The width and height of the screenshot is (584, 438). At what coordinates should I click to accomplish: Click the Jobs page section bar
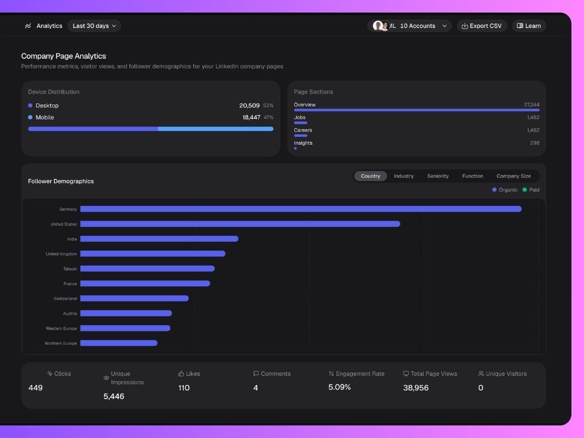coord(301,123)
